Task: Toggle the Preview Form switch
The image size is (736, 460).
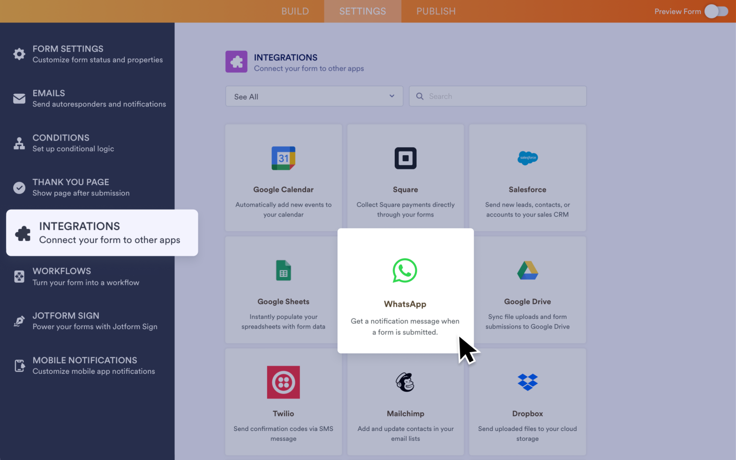Action: 716,11
